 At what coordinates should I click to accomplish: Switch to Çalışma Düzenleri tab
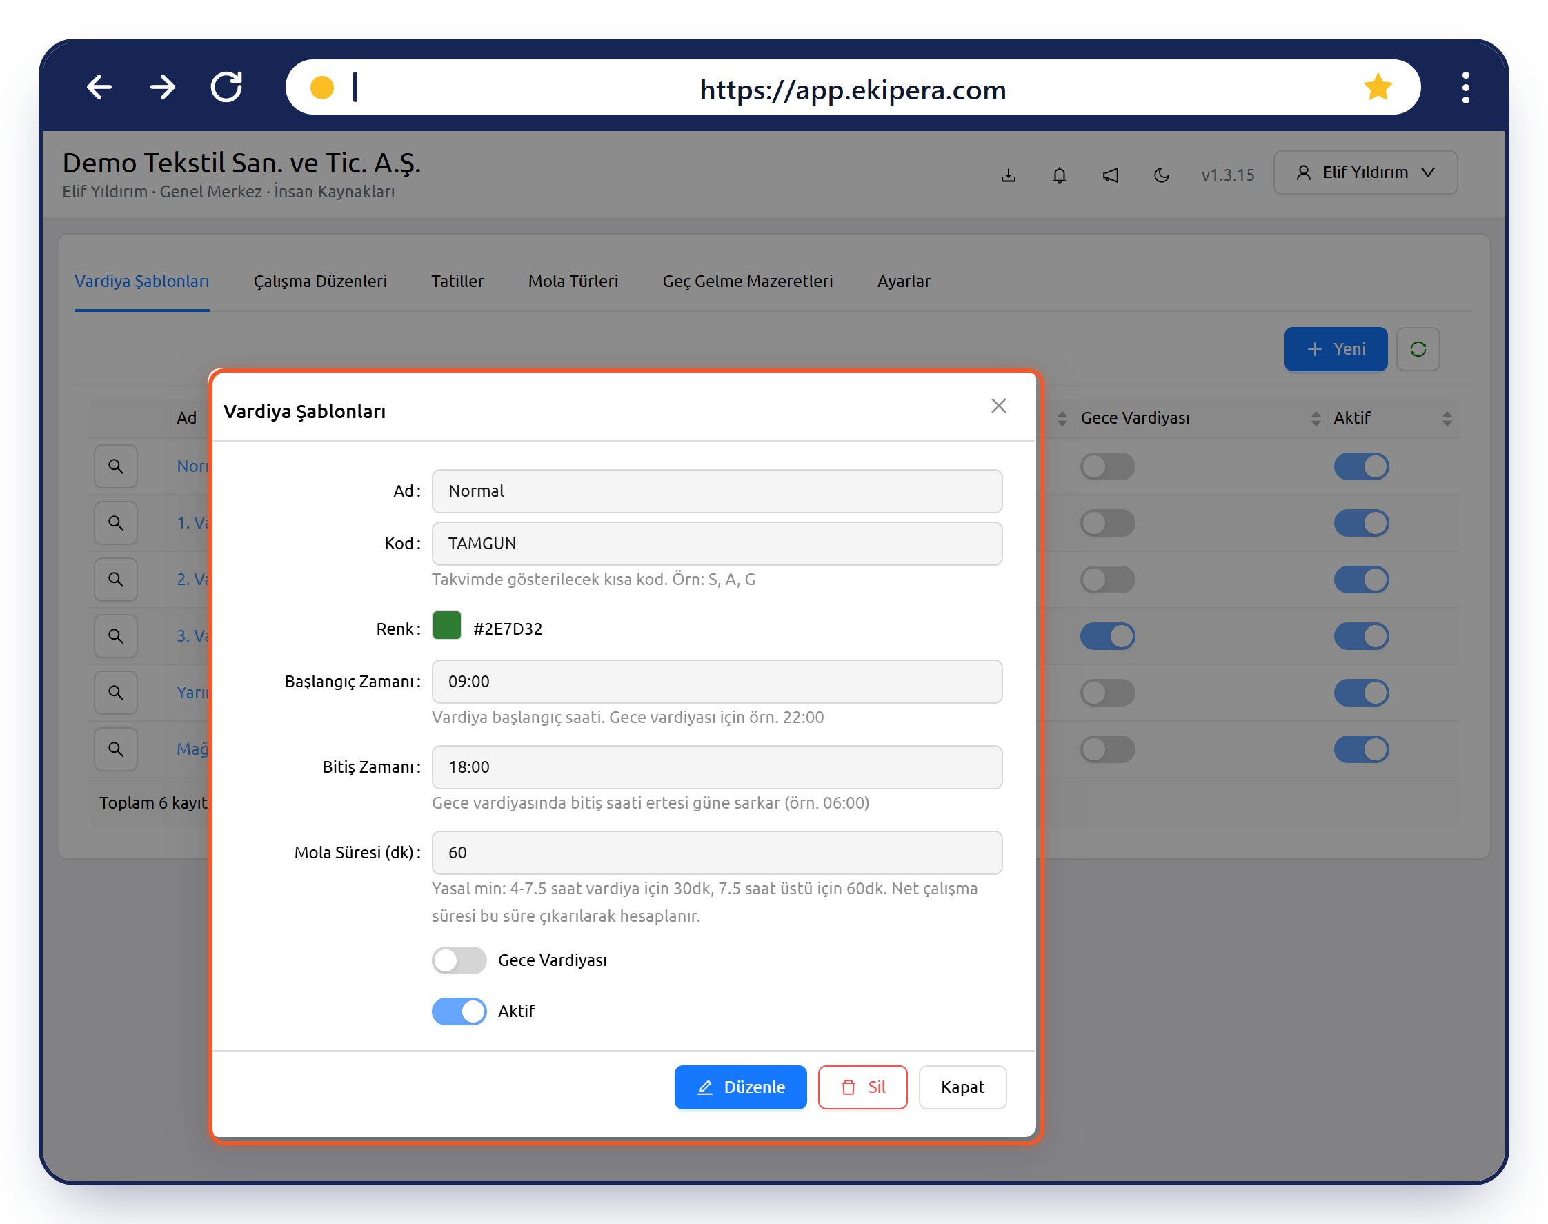tap(320, 281)
